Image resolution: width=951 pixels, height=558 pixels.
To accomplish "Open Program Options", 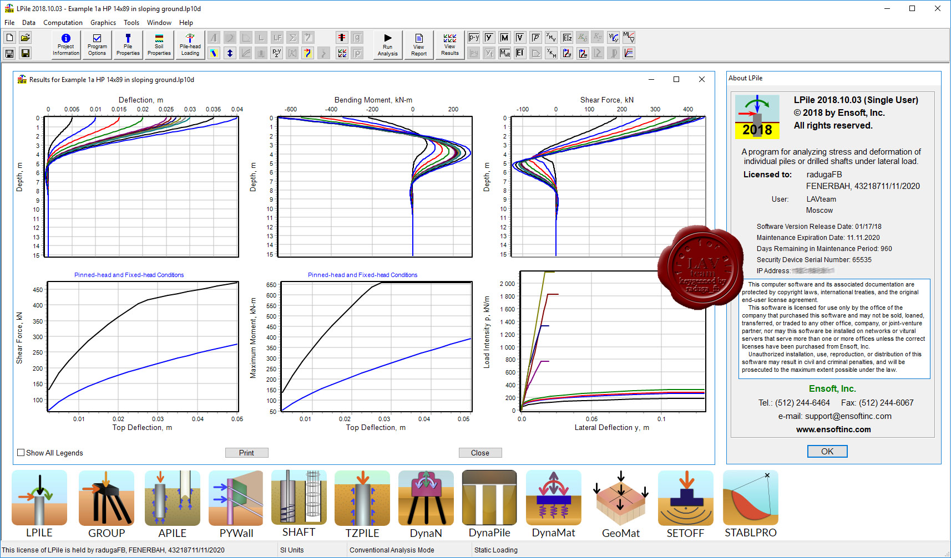I will [x=97, y=45].
